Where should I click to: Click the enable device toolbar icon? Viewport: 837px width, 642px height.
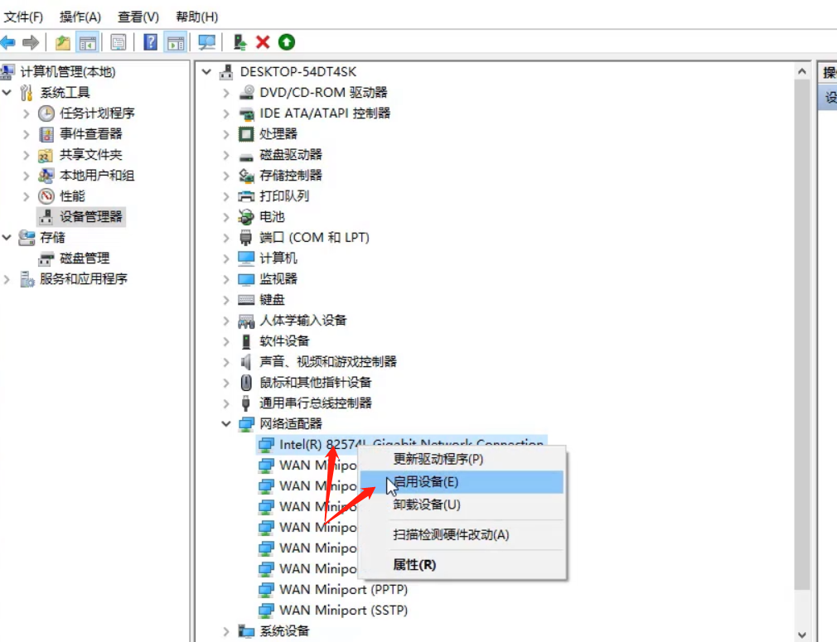[241, 41]
